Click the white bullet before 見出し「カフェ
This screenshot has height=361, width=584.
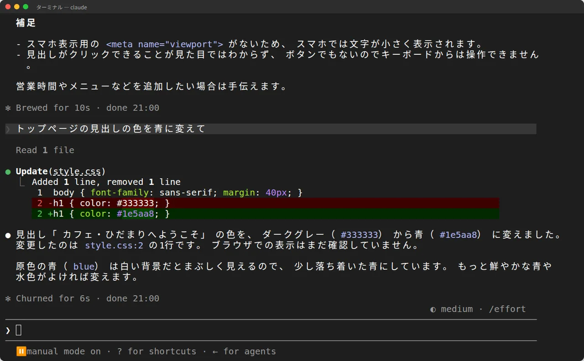pos(8,235)
